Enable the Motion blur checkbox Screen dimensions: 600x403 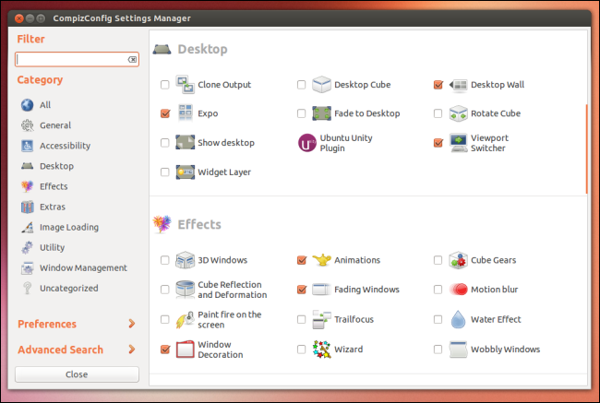point(438,290)
